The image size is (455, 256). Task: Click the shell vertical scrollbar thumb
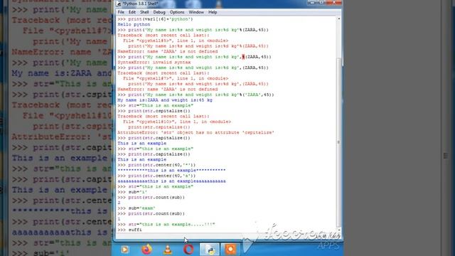point(338,142)
